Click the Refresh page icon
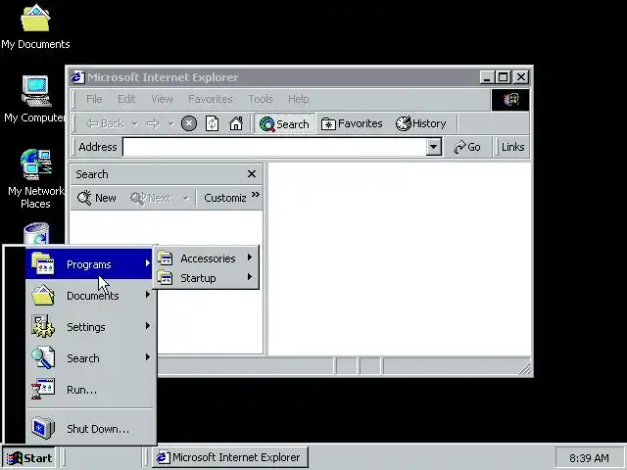Image resolution: width=627 pixels, height=470 pixels. coord(212,123)
